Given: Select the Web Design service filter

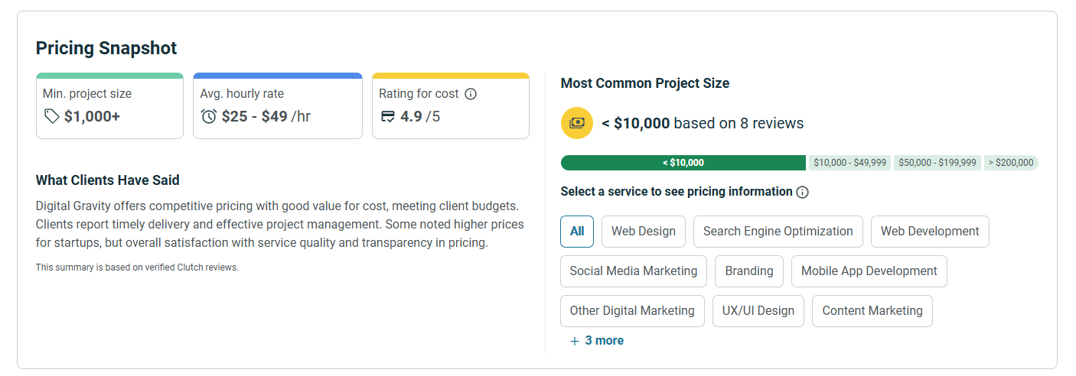Looking at the screenshot, I should coord(643,232).
